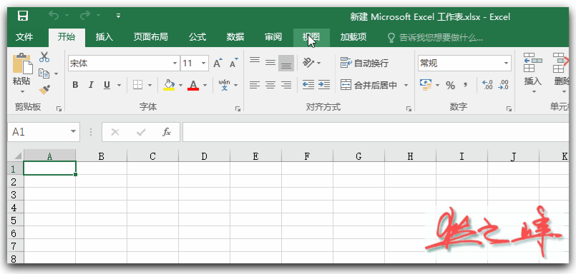Switch to the 审阅 tab

click(x=273, y=37)
